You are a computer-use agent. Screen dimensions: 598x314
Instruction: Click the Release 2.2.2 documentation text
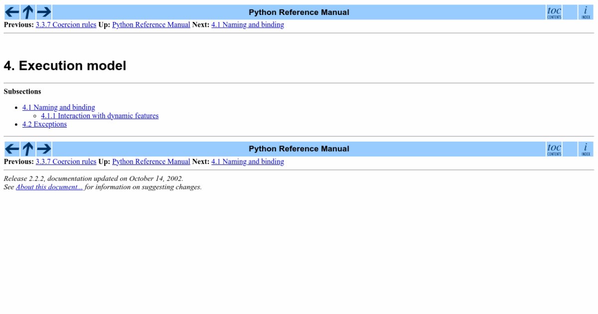(x=93, y=178)
